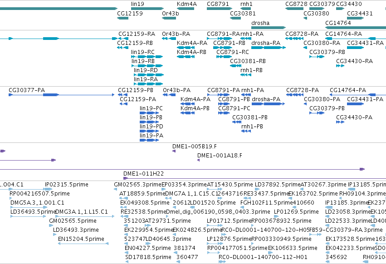
Task: Click the lin19-PD protein label
Action: [x=151, y=127]
